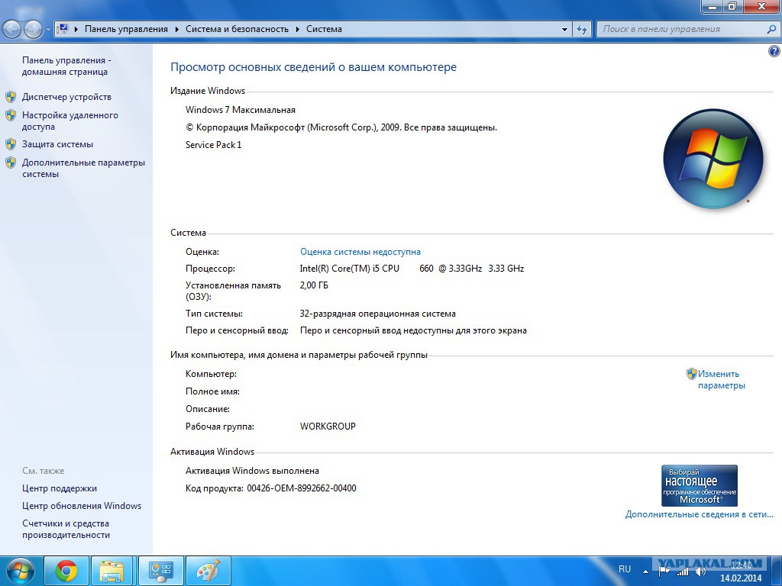Refresh the address bar location
The width and height of the screenshot is (782, 586).
pos(581,30)
